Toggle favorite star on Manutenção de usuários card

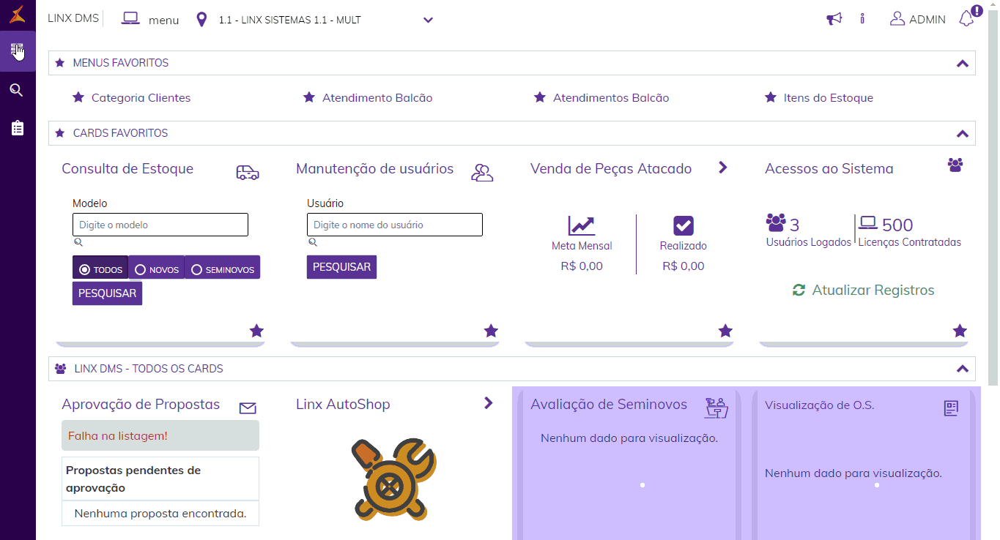(491, 331)
